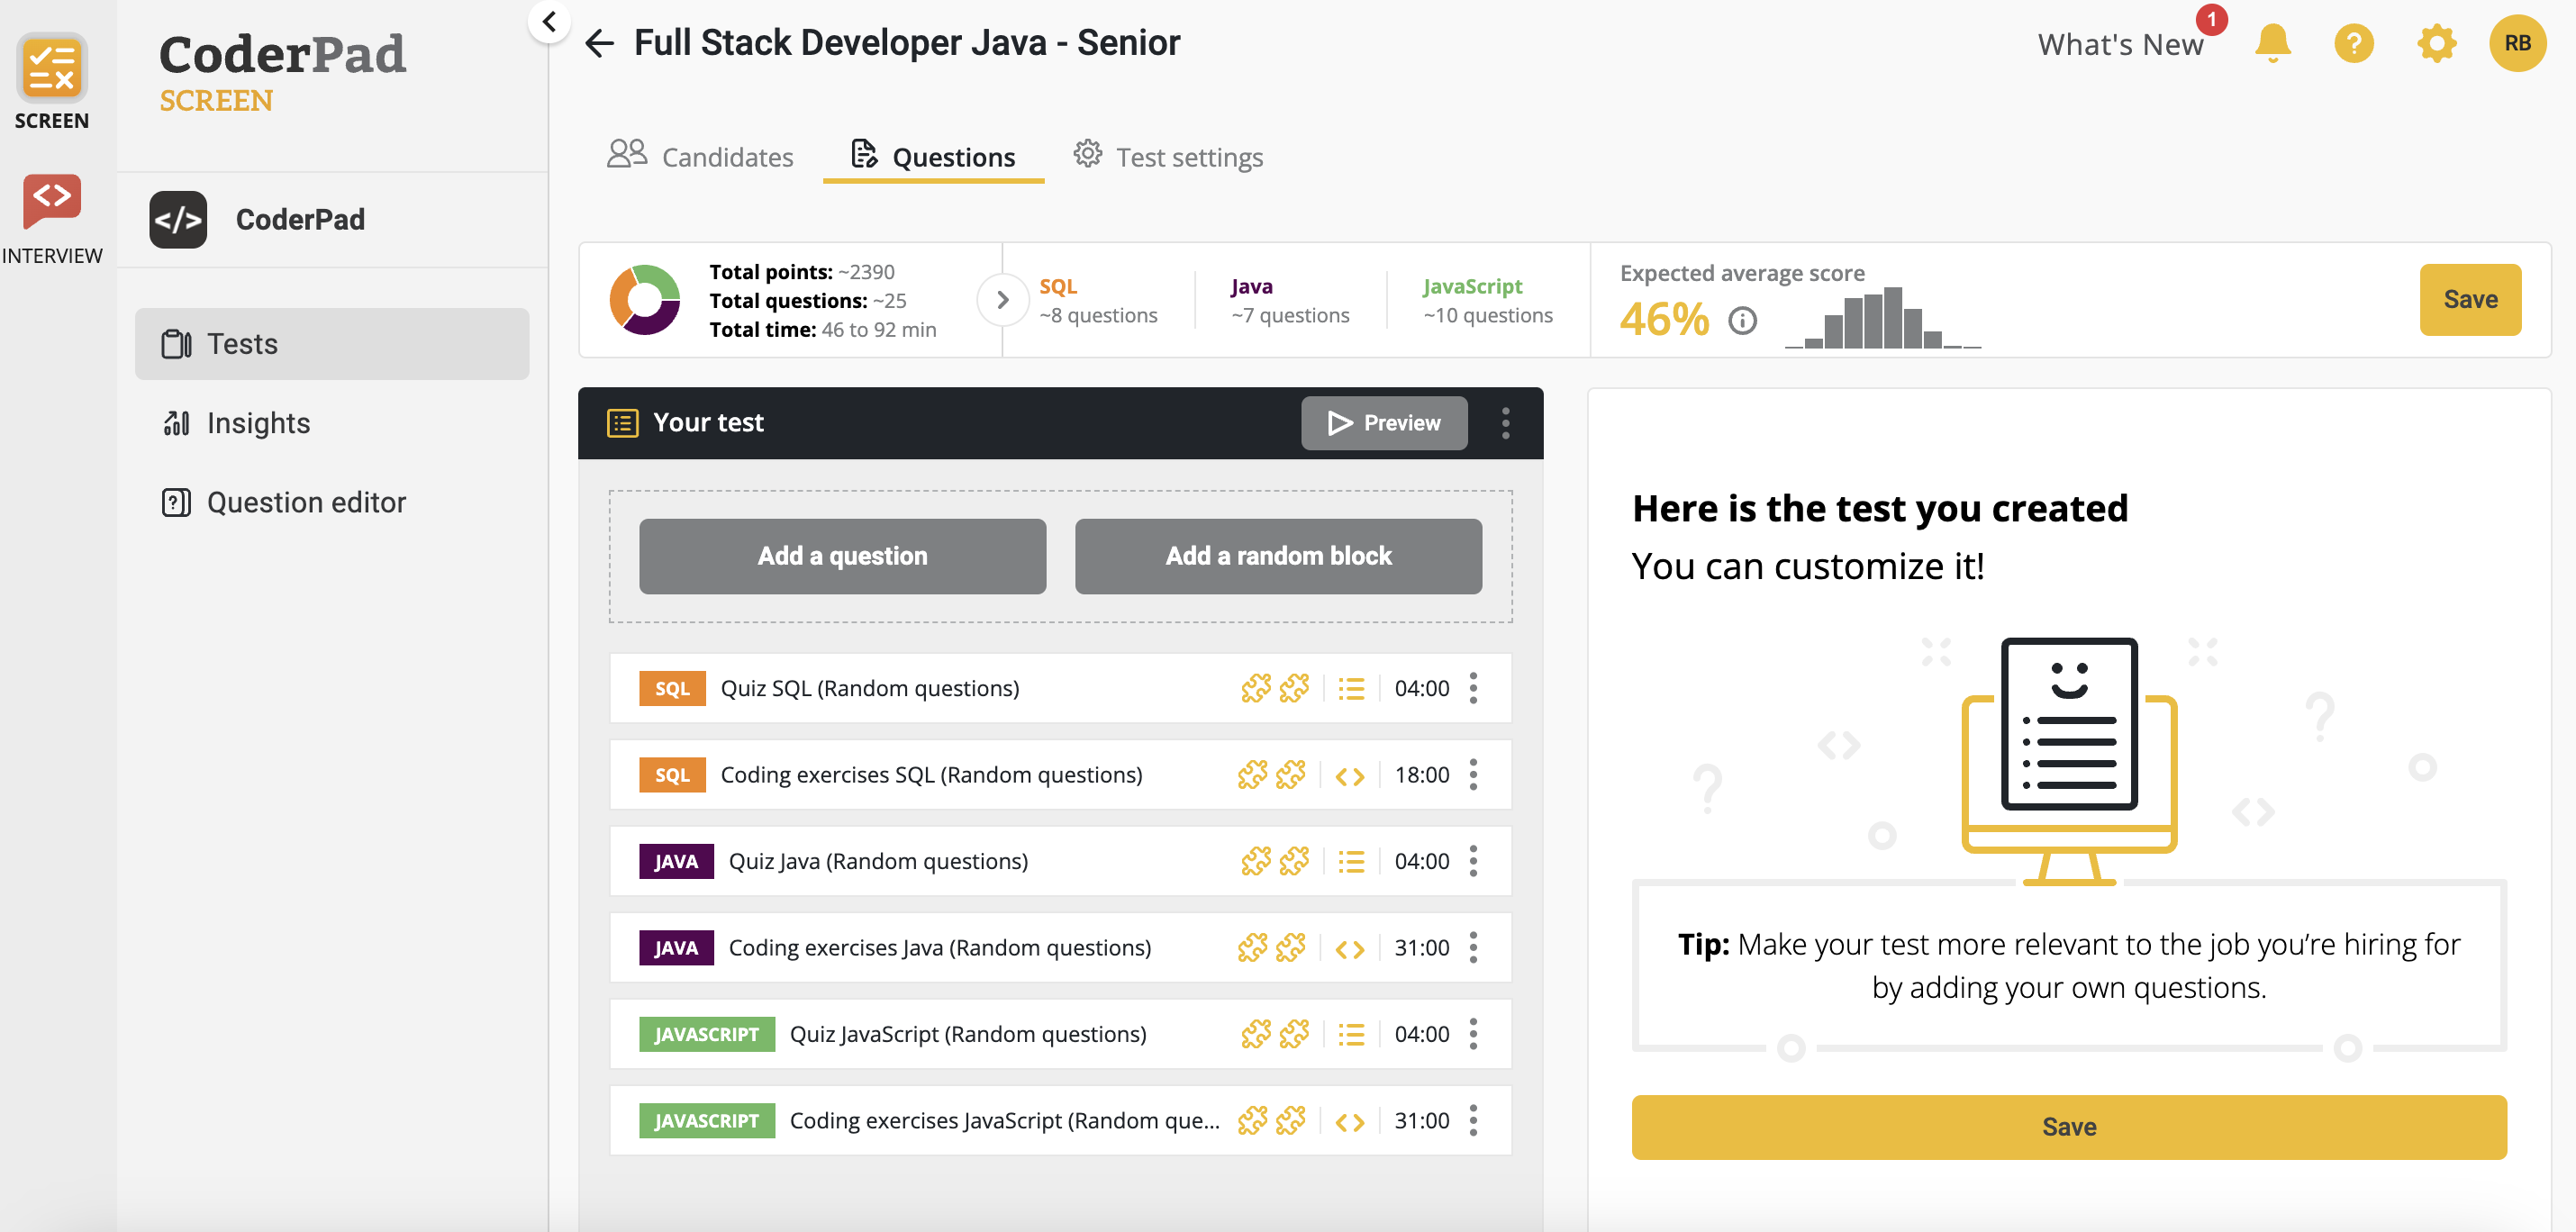Click the Question editor icon
This screenshot has width=2576, height=1232.
174,501
